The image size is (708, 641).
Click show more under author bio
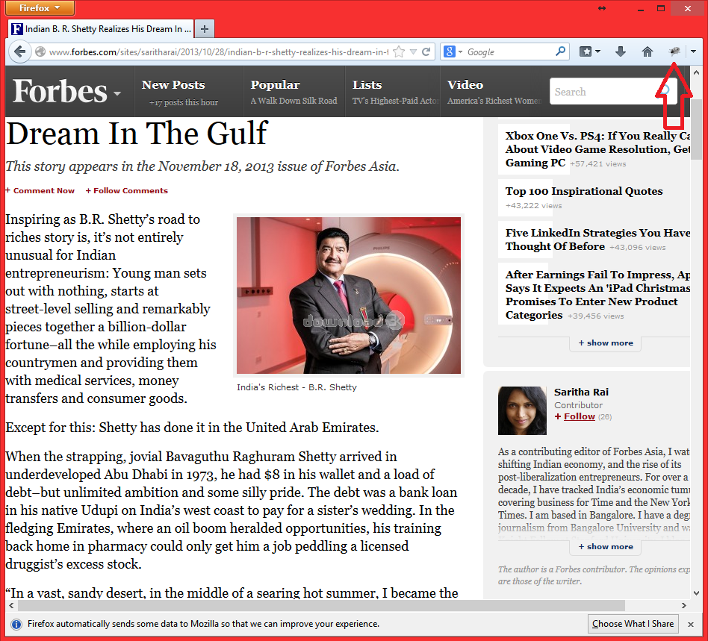(x=606, y=546)
